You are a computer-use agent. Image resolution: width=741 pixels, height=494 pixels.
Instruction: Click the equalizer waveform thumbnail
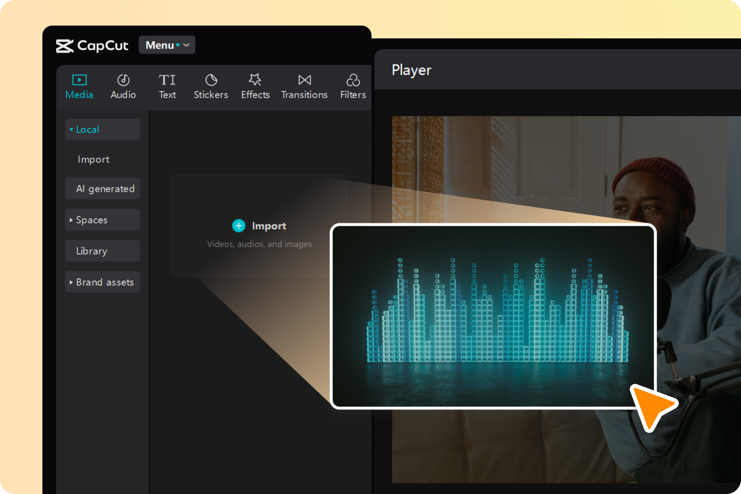point(493,316)
